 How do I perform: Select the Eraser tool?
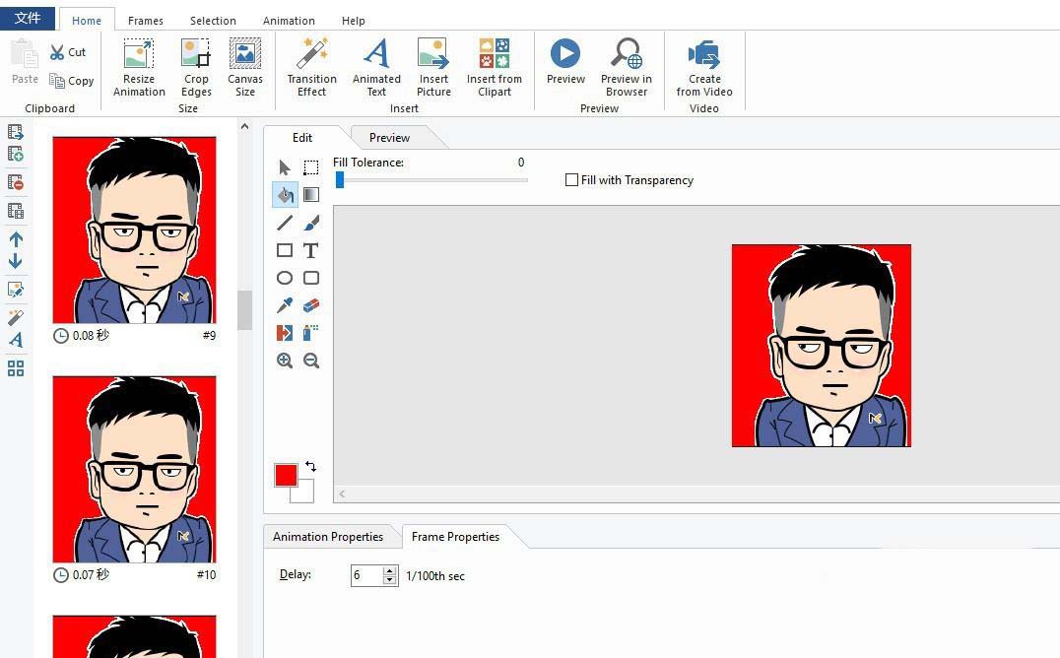click(311, 305)
